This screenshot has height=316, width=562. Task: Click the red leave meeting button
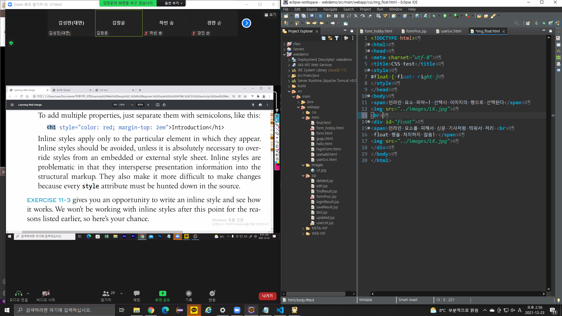pos(267,296)
